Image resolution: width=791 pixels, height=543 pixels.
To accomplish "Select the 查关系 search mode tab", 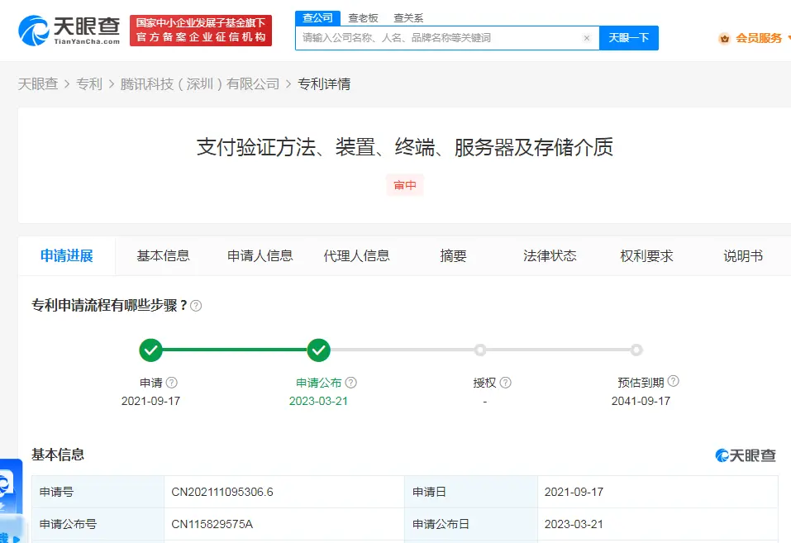I will pyautogui.click(x=408, y=17).
